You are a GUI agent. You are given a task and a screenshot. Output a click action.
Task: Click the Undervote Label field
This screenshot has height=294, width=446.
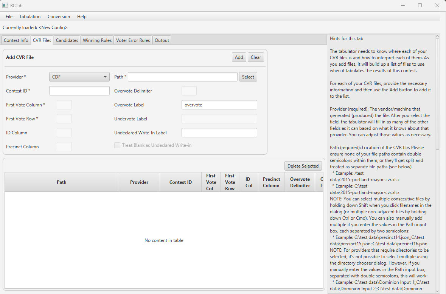(219, 119)
